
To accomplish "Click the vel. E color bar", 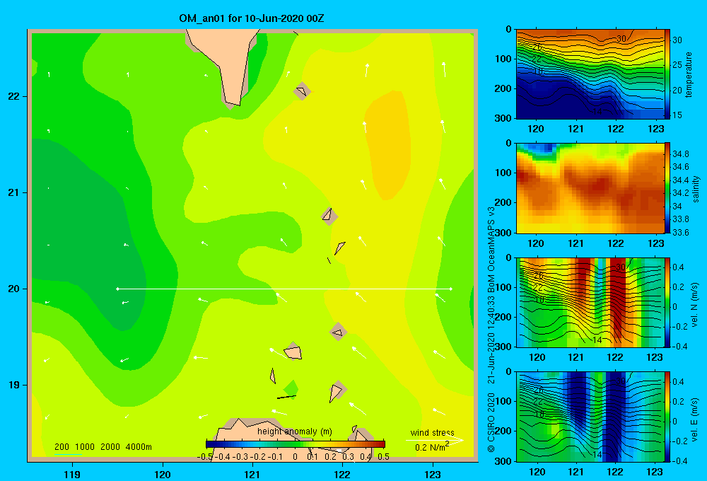I will pyautogui.click(x=667, y=417).
